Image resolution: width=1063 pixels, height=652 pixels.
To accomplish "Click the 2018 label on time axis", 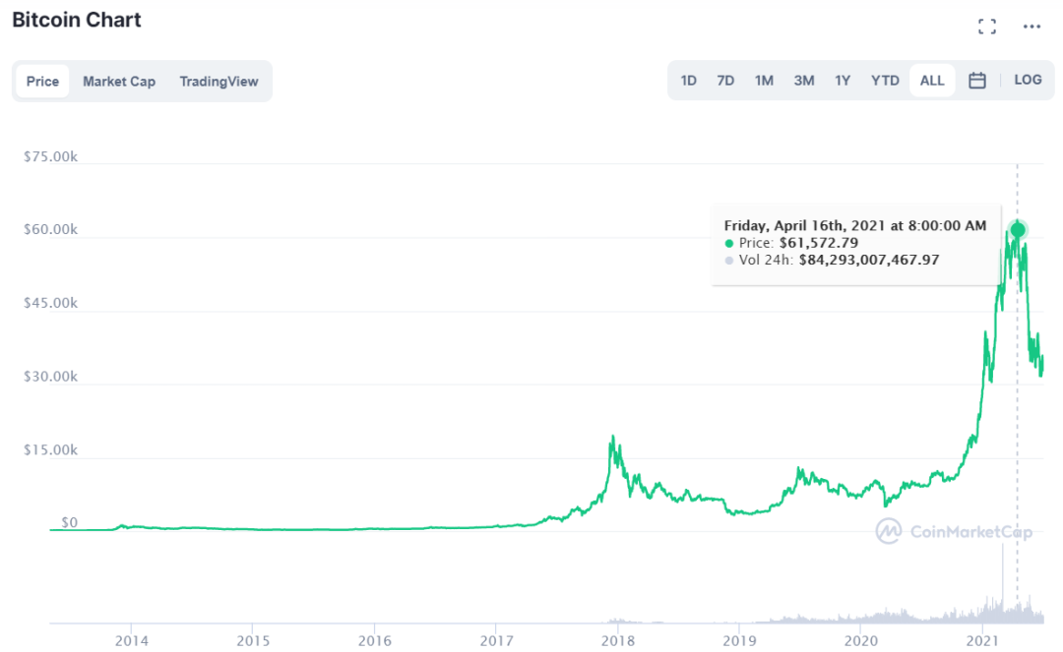I will (617, 640).
